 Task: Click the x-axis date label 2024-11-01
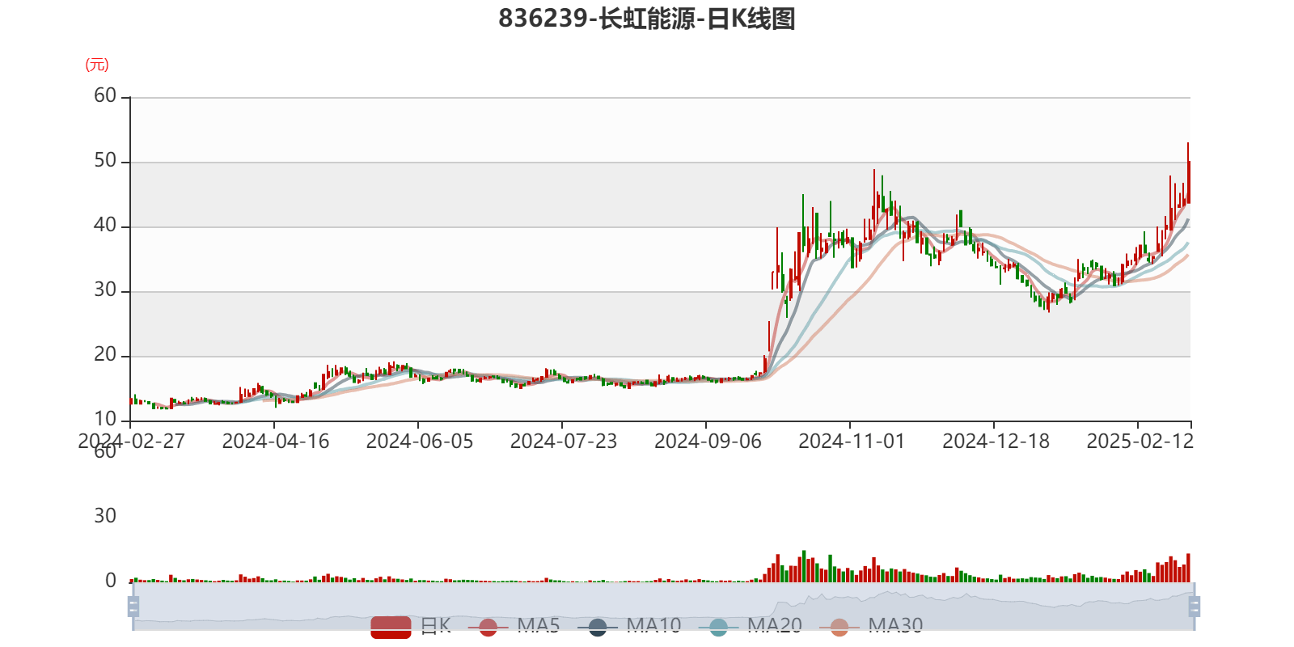pyautogui.click(x=852, y=442)
